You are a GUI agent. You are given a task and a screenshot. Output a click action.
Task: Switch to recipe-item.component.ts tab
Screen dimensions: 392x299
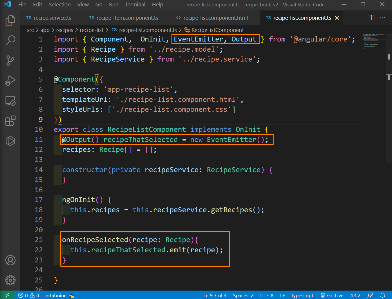pyautogui.click(x=127, y=18)
